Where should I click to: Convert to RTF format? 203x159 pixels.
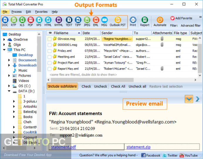14,22
